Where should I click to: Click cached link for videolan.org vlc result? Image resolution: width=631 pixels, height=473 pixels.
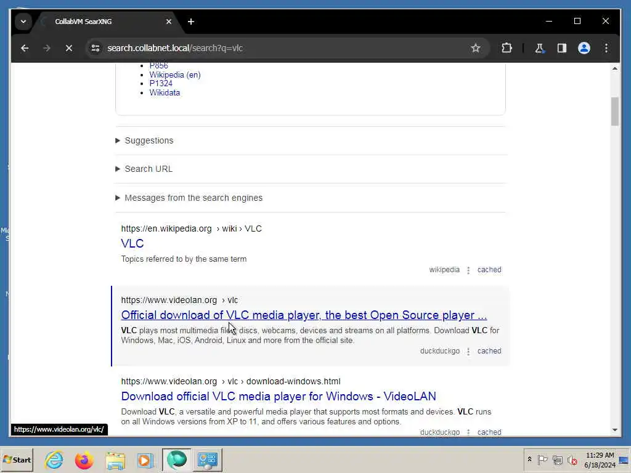pyautogui.click(x=489, y=351)
